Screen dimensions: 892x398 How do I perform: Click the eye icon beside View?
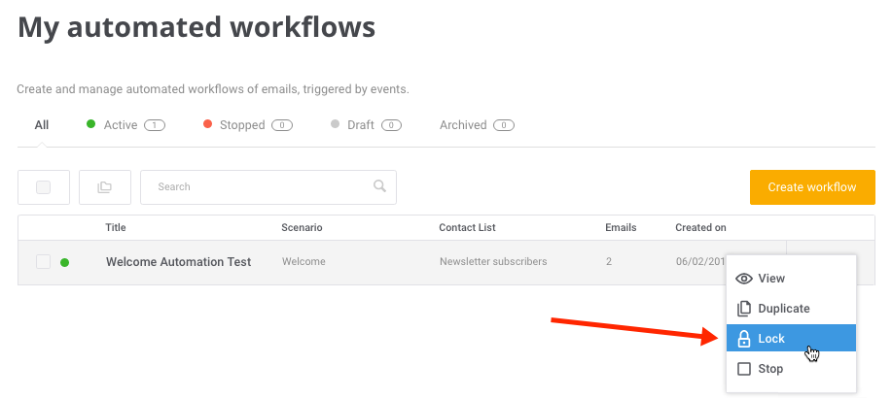[743, 279]
